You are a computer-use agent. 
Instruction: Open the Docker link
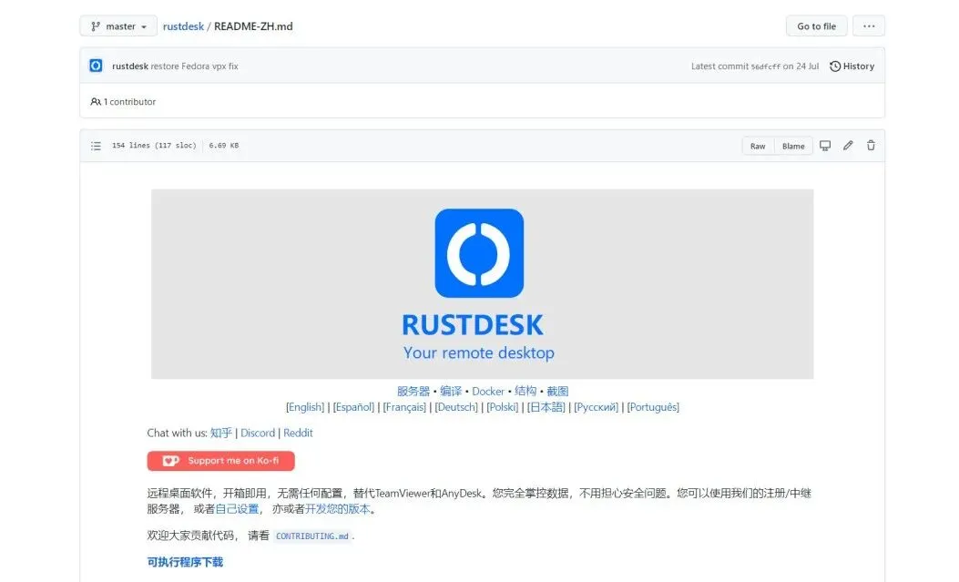(488, 392)
